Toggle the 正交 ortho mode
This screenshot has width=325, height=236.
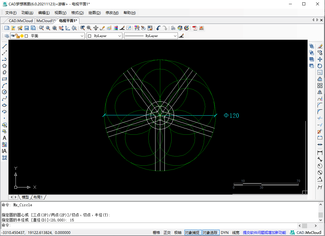[167, 232]
